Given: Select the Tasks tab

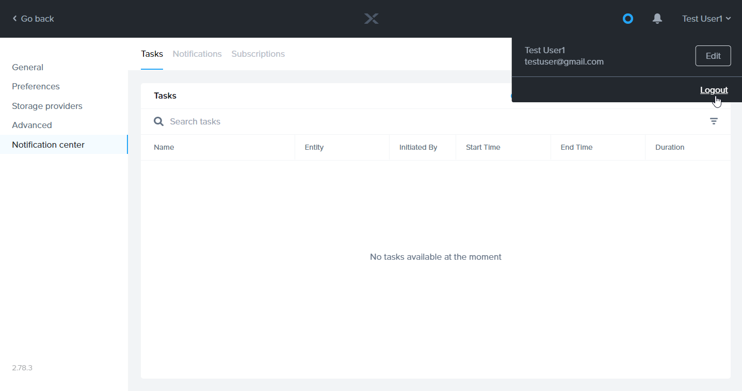Looking at the screenshot, I should tap(152, 54).
